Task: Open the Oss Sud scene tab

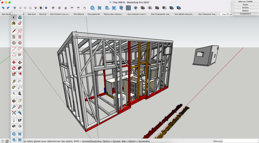Action: click(32, 14)
